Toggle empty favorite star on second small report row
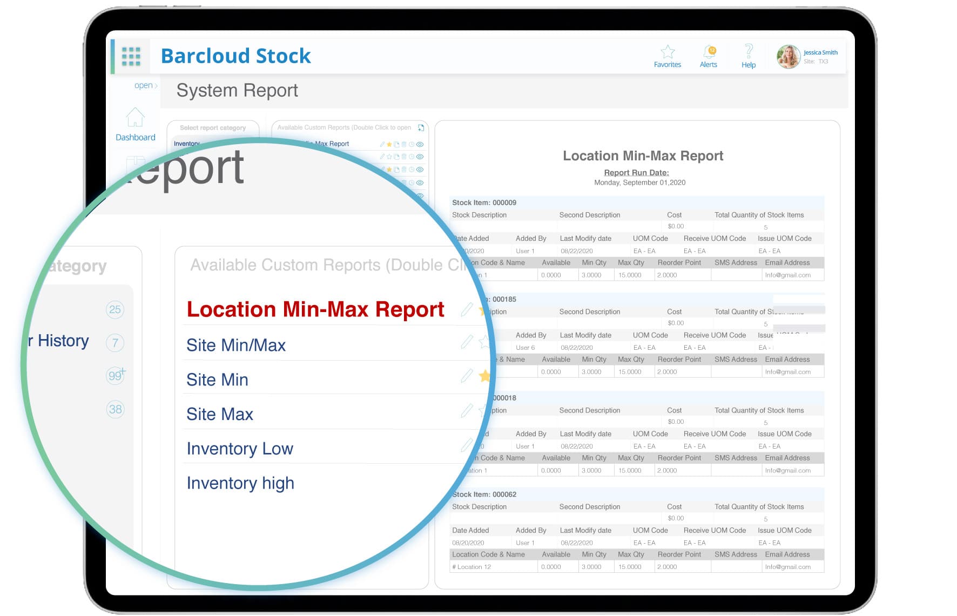 click(389, 157)
